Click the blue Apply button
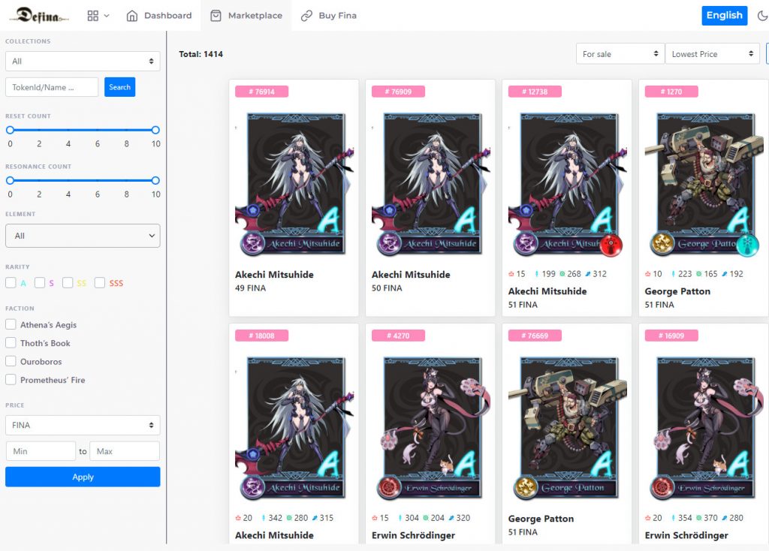Viewport: 769px width, 551px height. 83,477
